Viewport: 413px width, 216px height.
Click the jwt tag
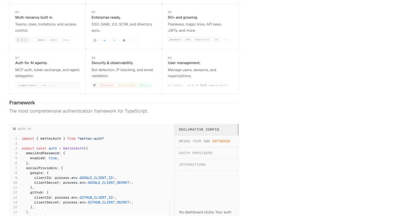(x=216, y=39)
